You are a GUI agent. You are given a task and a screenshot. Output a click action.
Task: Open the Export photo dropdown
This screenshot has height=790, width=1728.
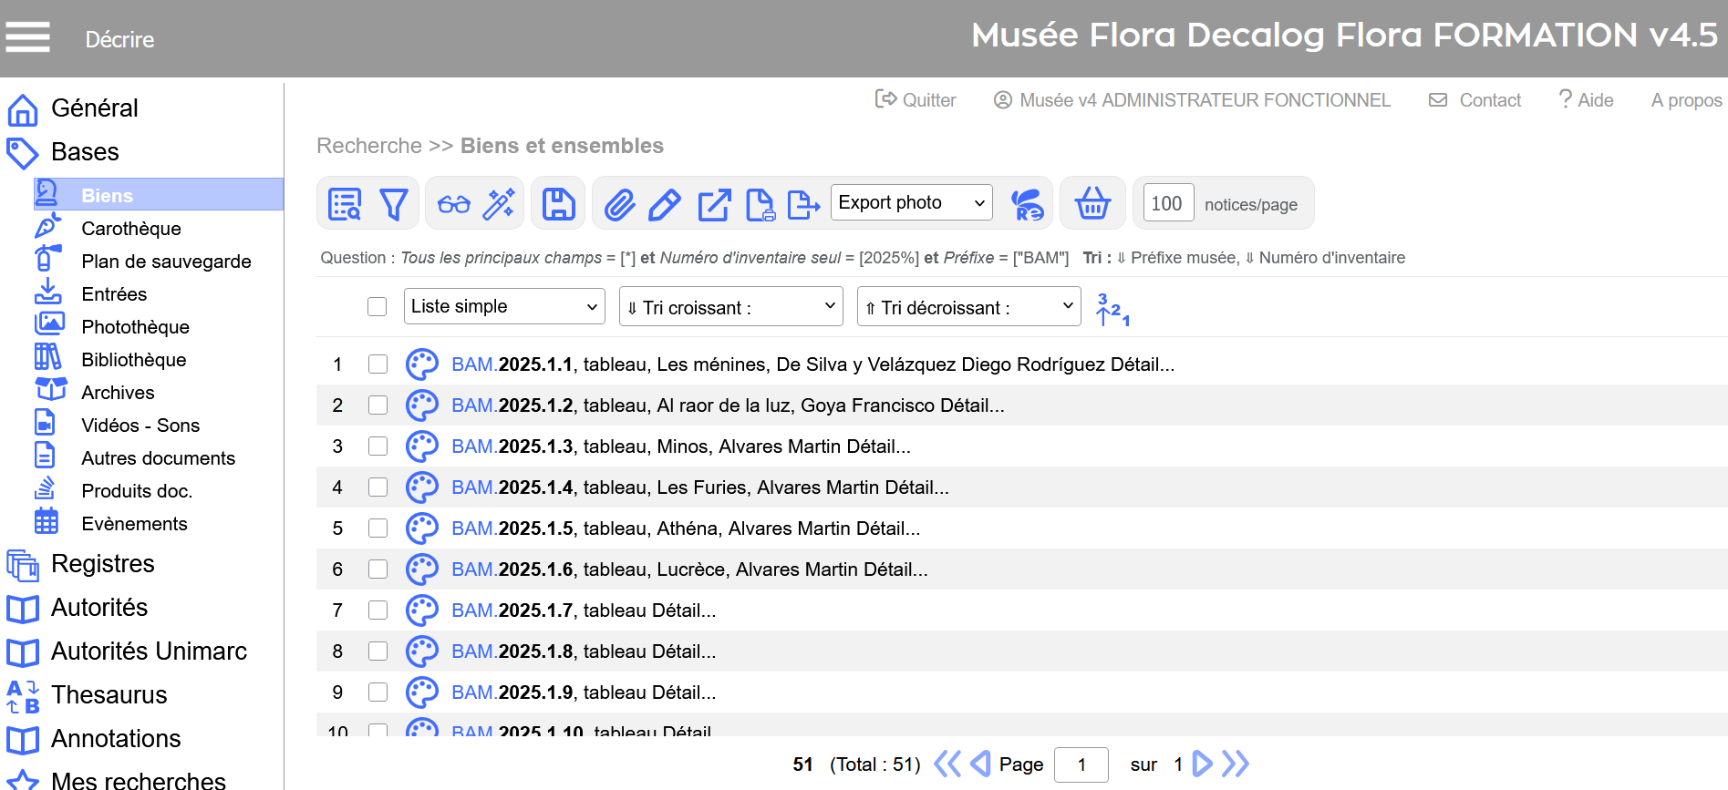tap(912, 202)
